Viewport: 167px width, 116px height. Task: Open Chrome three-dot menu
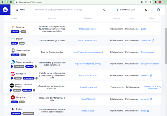164,2
